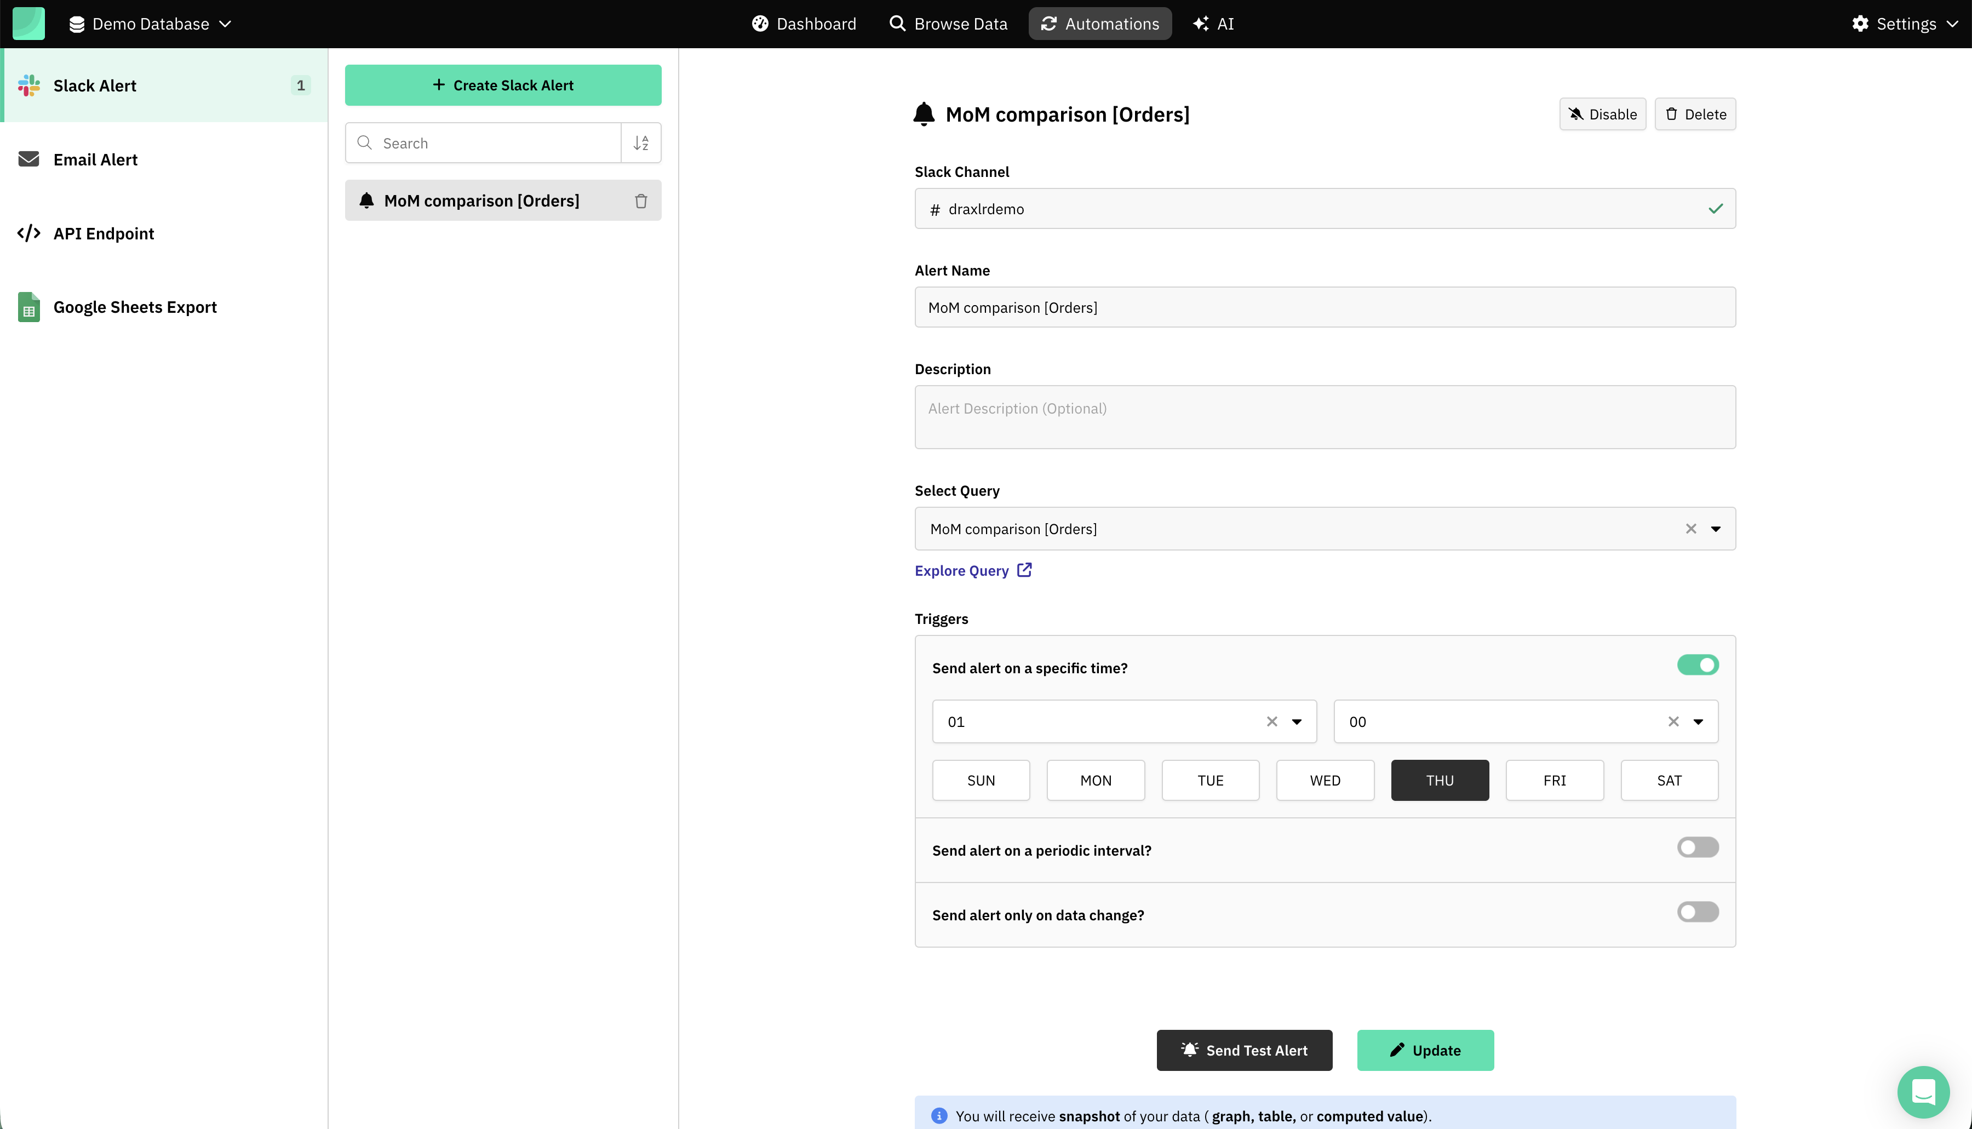Change sort order of the alert list
The width and height of the screenshot is (1972, 1129).
point(641,142)
